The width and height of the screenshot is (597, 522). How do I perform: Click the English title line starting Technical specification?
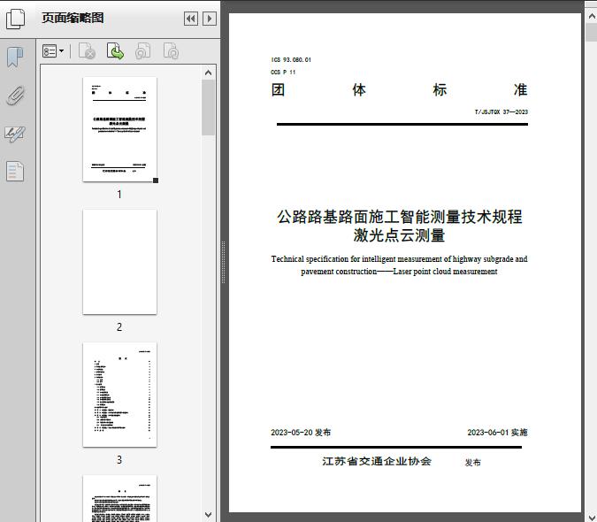(x=399, y=259)
